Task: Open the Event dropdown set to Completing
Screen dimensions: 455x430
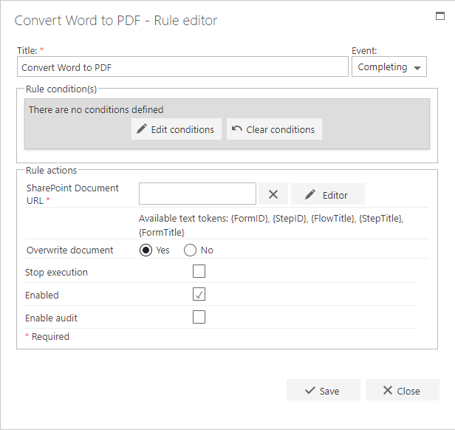Action: coord(389,67)
